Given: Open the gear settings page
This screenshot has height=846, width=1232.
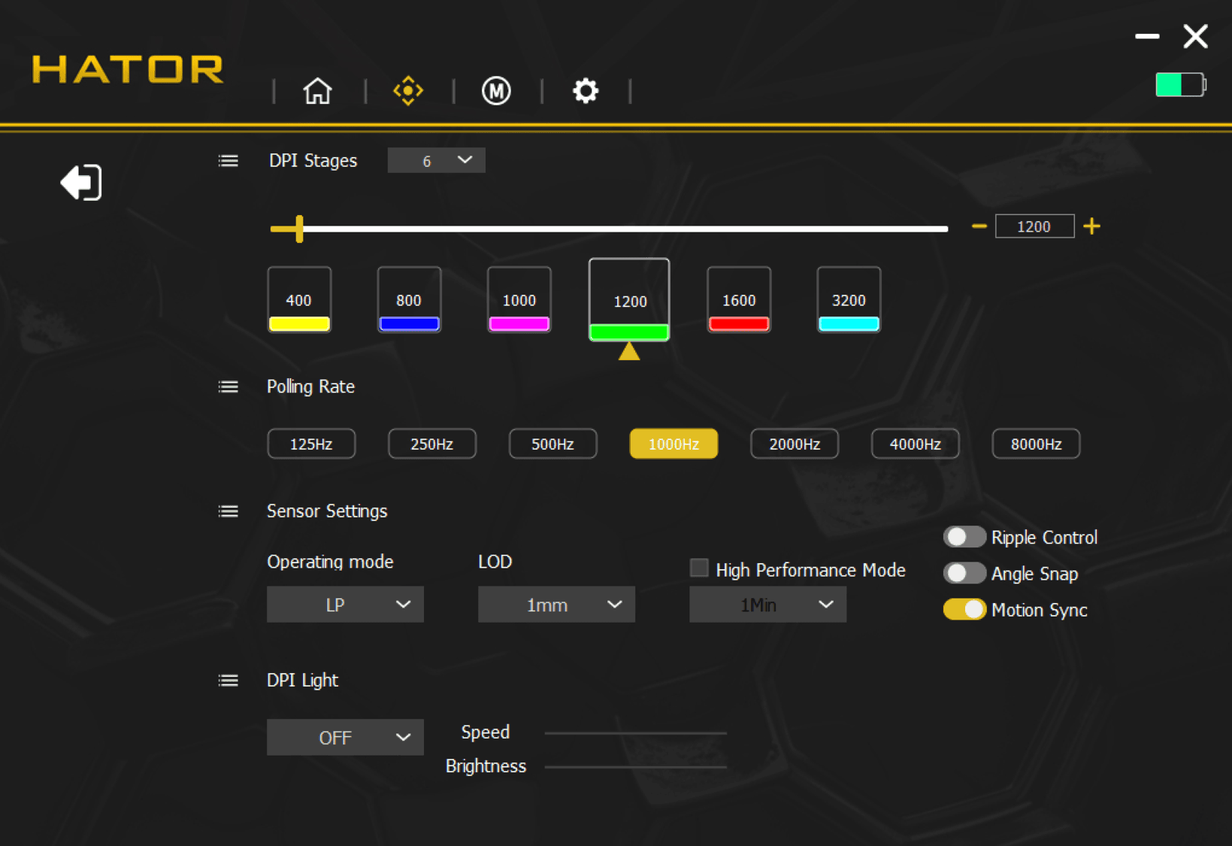Looking at the screenshot, I should 585,91.
